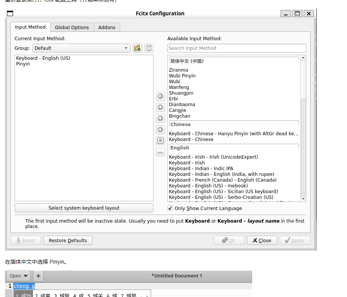
Task: Click the delete group trash icon
Action: pyautogui.click(x=149, y=48)
